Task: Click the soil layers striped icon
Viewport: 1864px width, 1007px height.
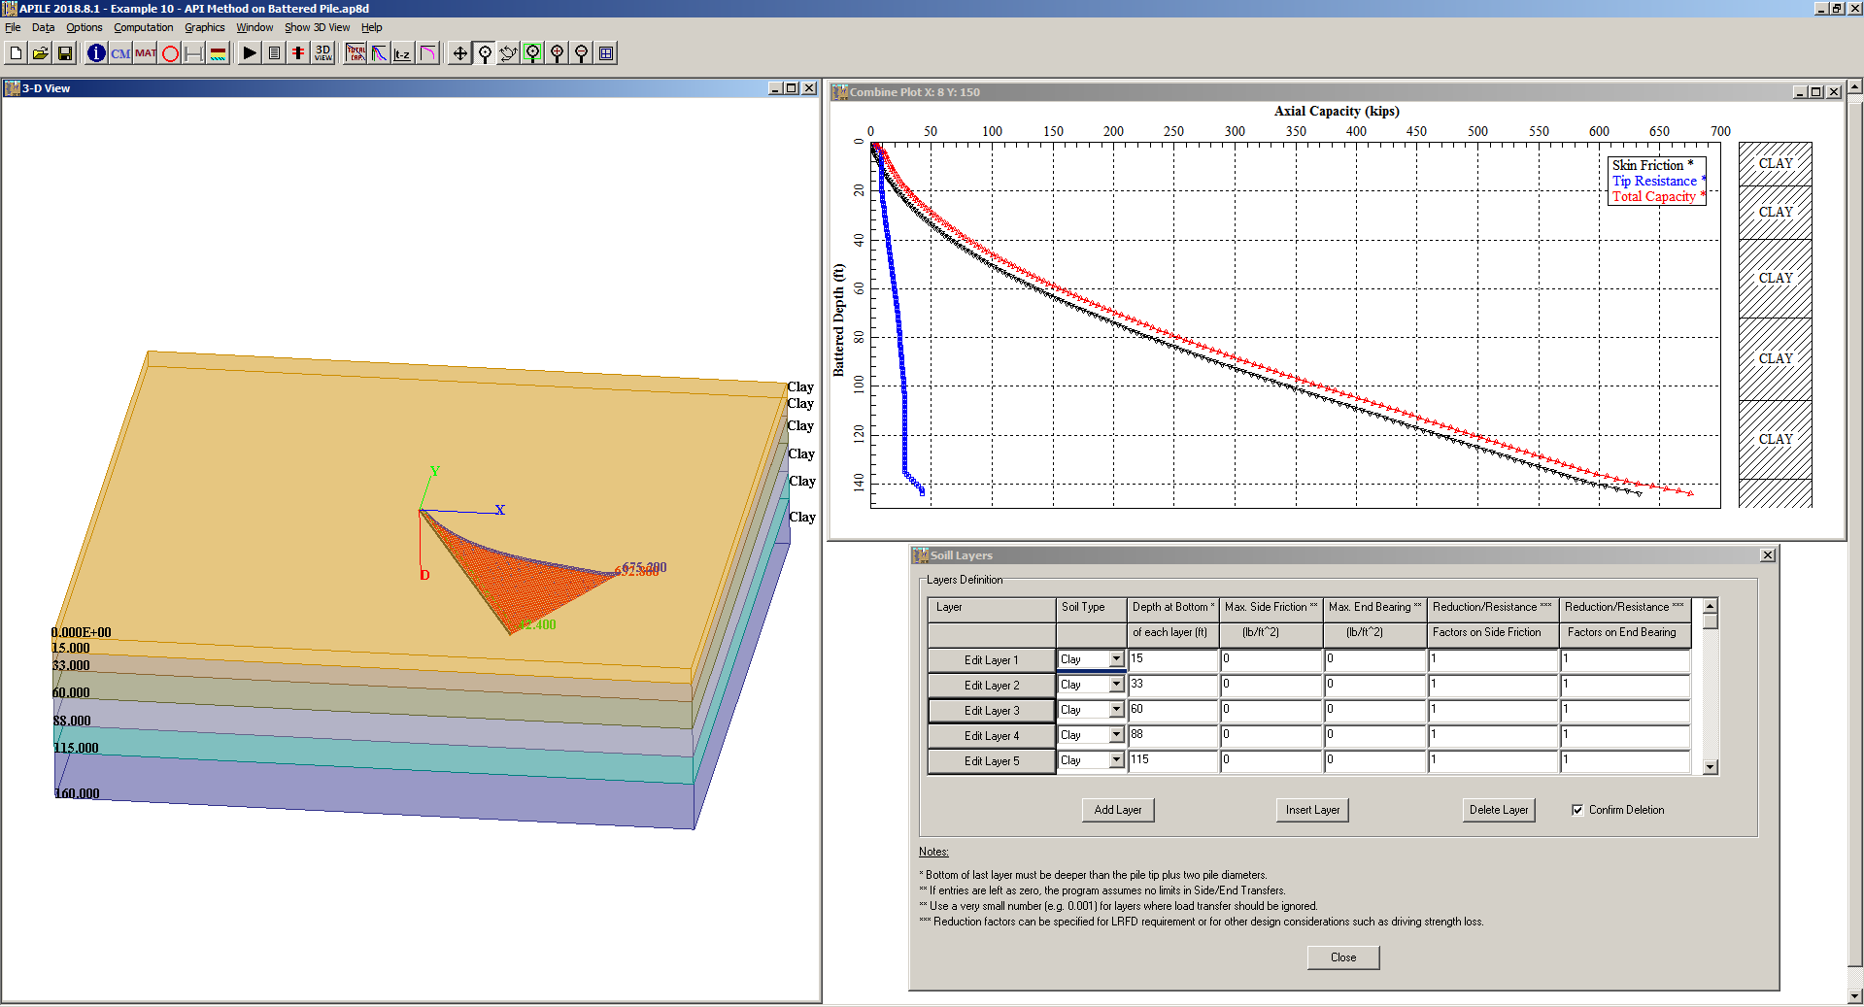Action: 219,53
